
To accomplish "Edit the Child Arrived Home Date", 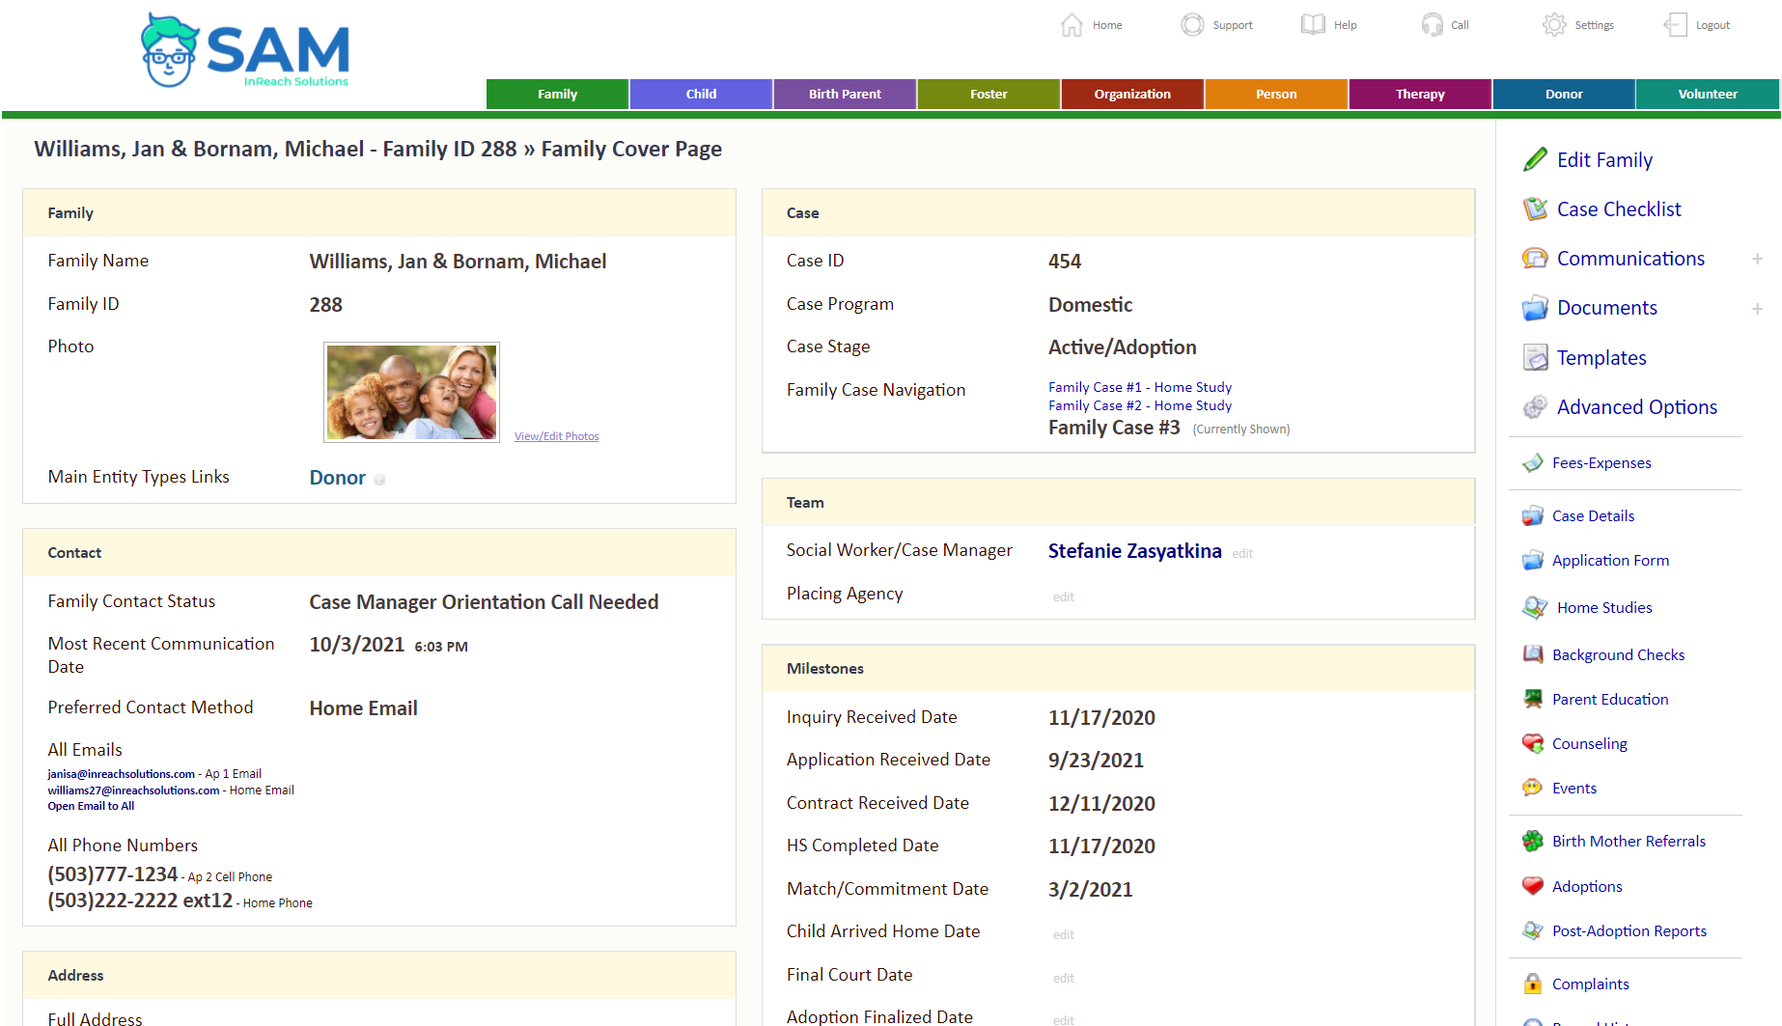I will [1064, 935].
